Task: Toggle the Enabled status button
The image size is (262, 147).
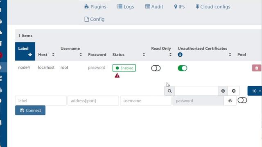Action: (124, 68)
